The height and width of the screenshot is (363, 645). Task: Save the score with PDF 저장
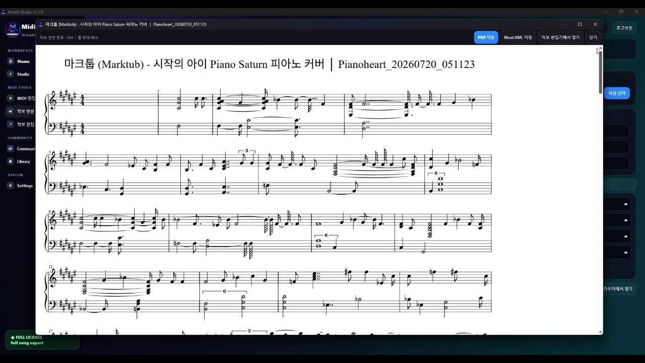486,37
